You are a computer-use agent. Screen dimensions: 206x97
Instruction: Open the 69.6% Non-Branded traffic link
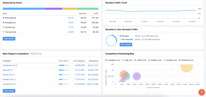coord(137,39)
